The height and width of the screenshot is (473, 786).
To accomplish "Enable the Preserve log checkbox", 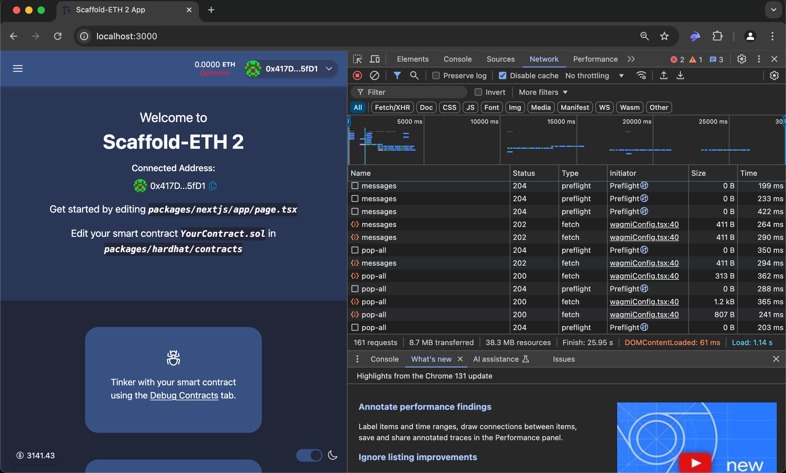I will [x=436, y=75].
